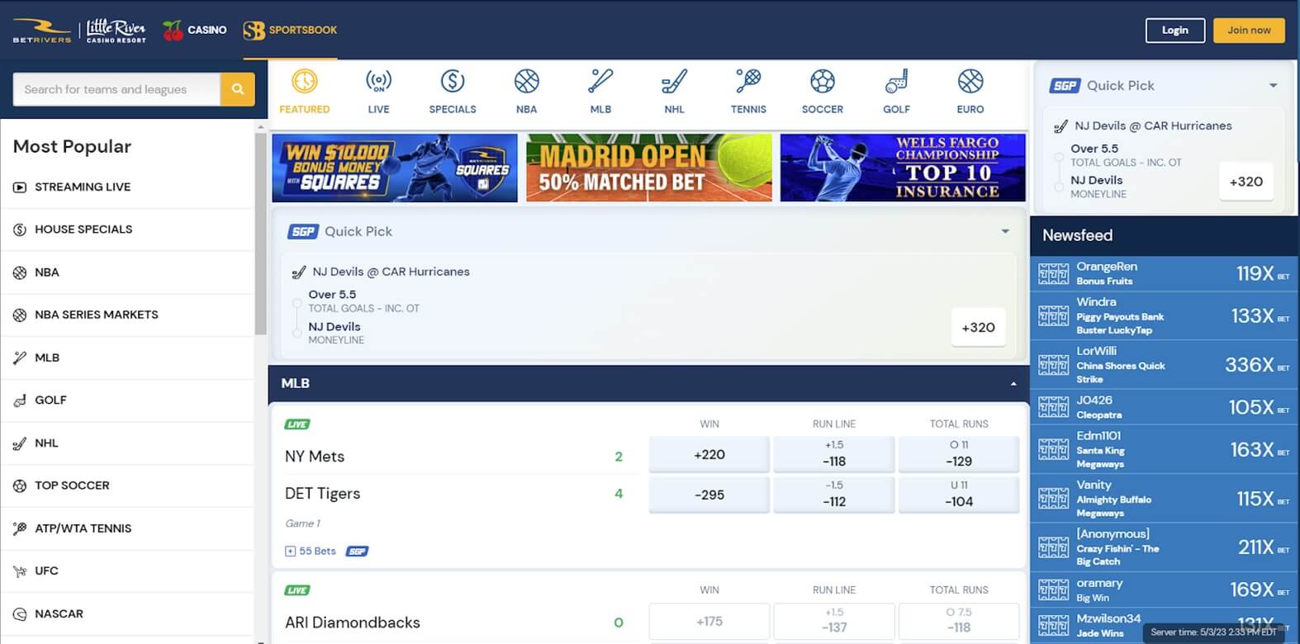Click the NASCAR icon in sidebar
The width and height of the screenshot is (1300, 644).
click(20, 613)
